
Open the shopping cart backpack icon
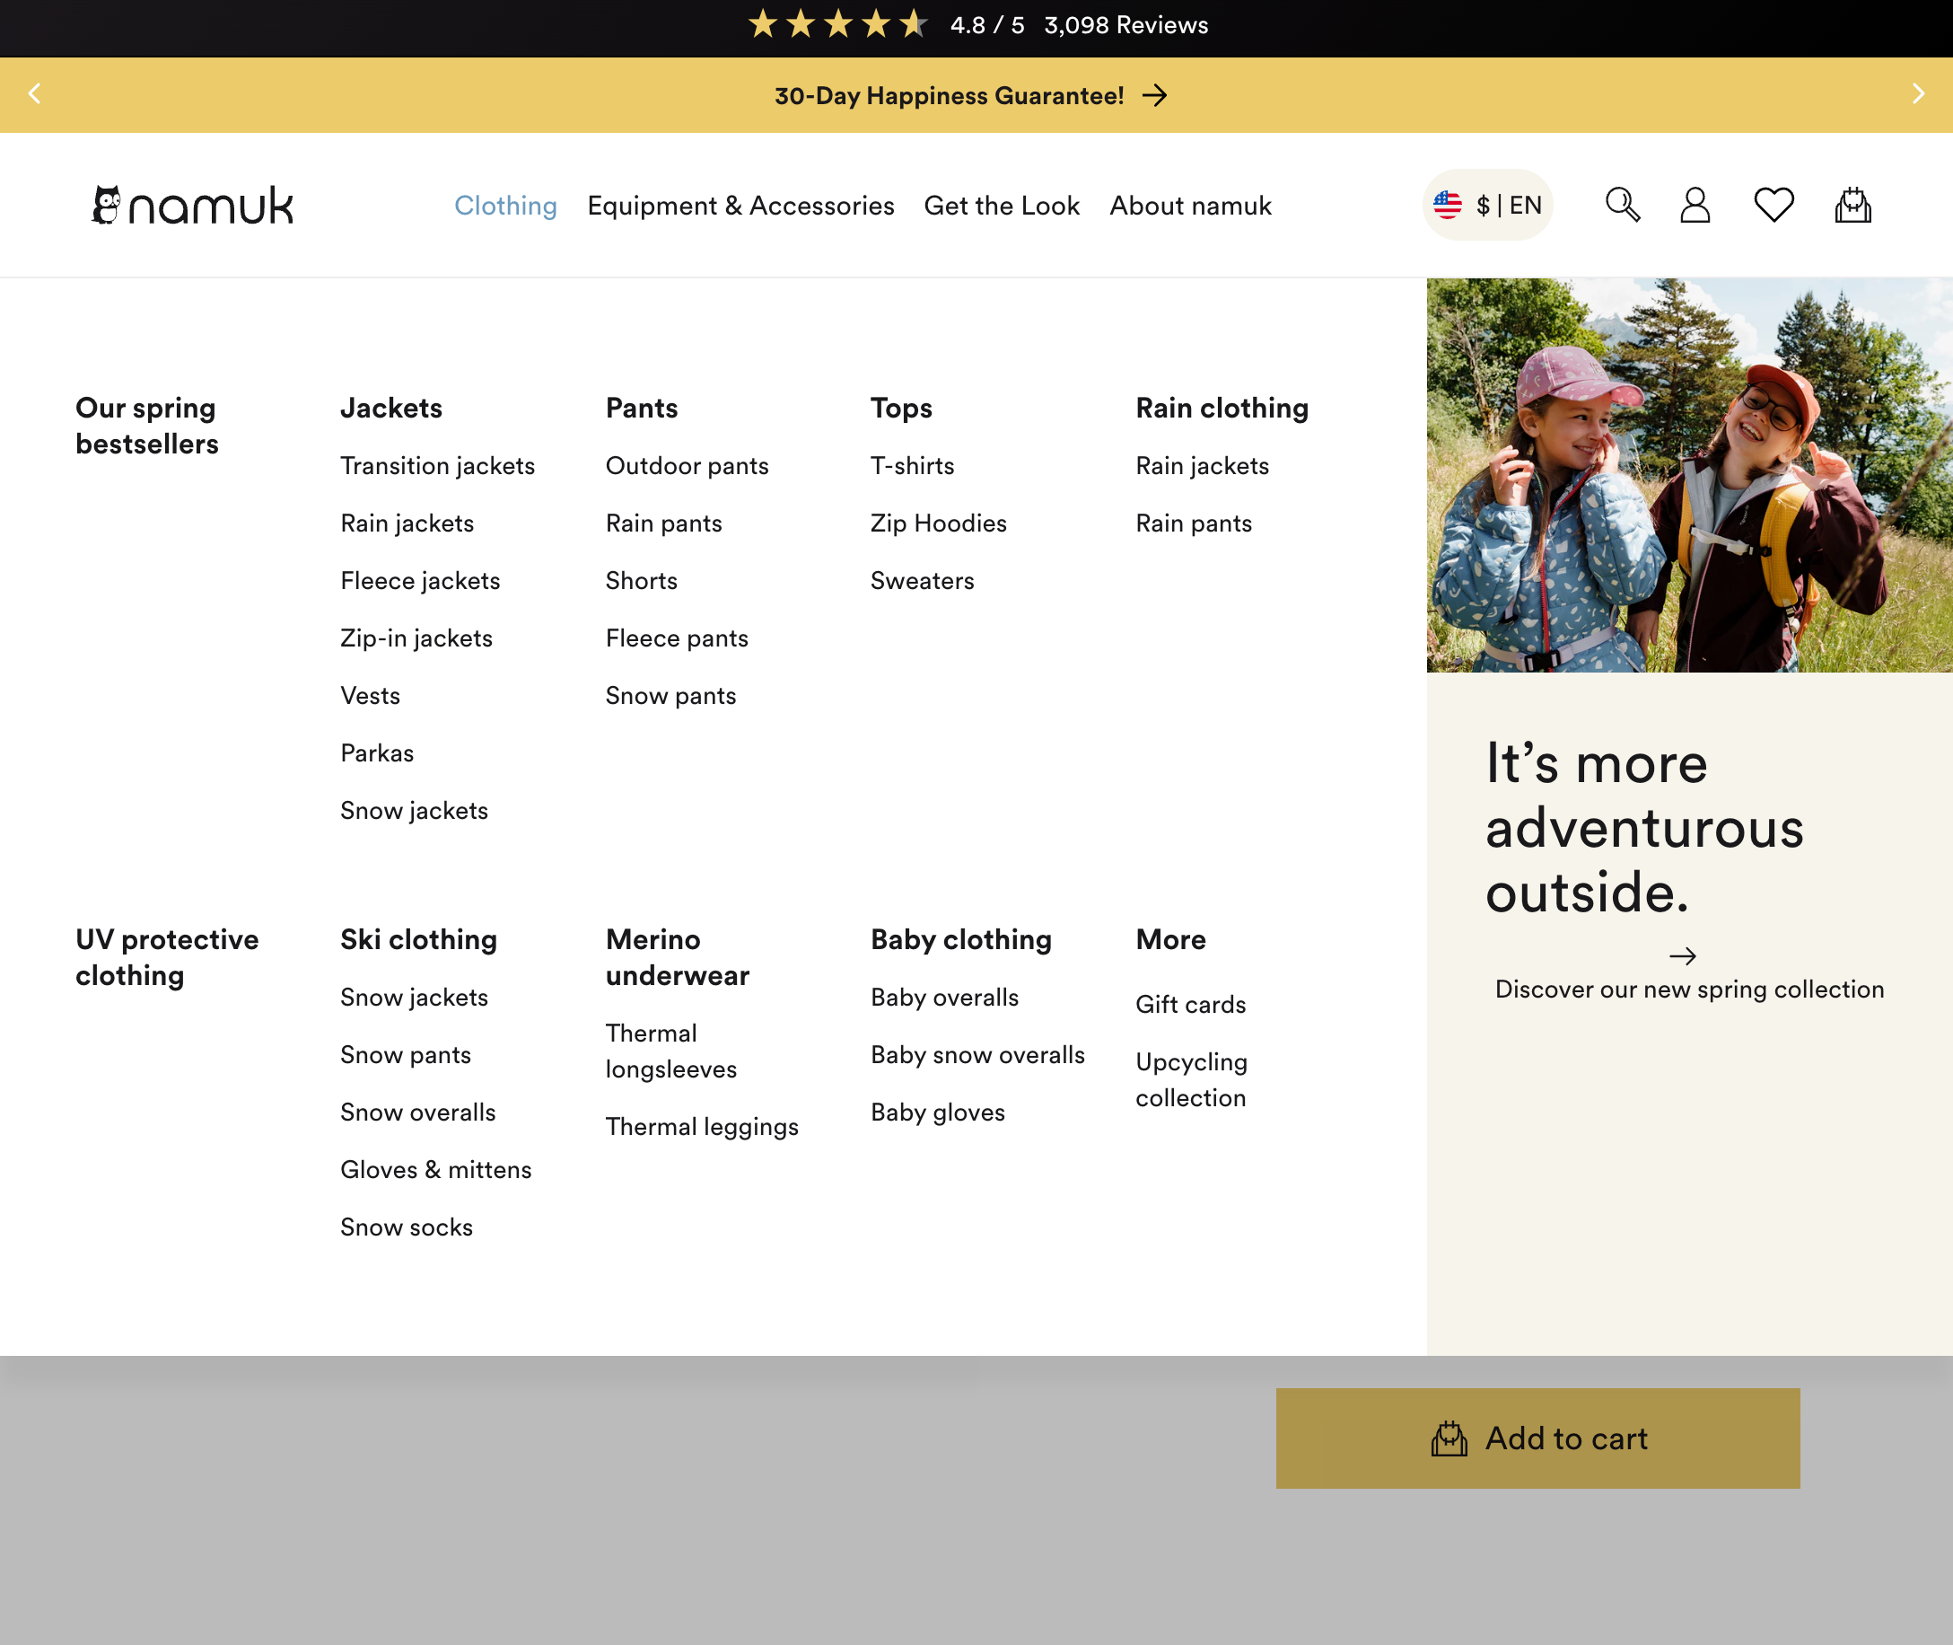1852,204
